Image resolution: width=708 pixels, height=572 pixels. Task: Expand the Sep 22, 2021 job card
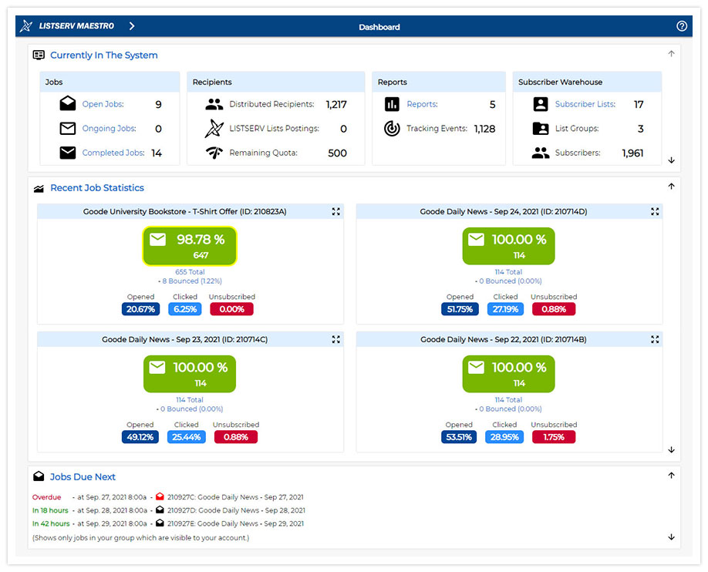click(655, 339)
